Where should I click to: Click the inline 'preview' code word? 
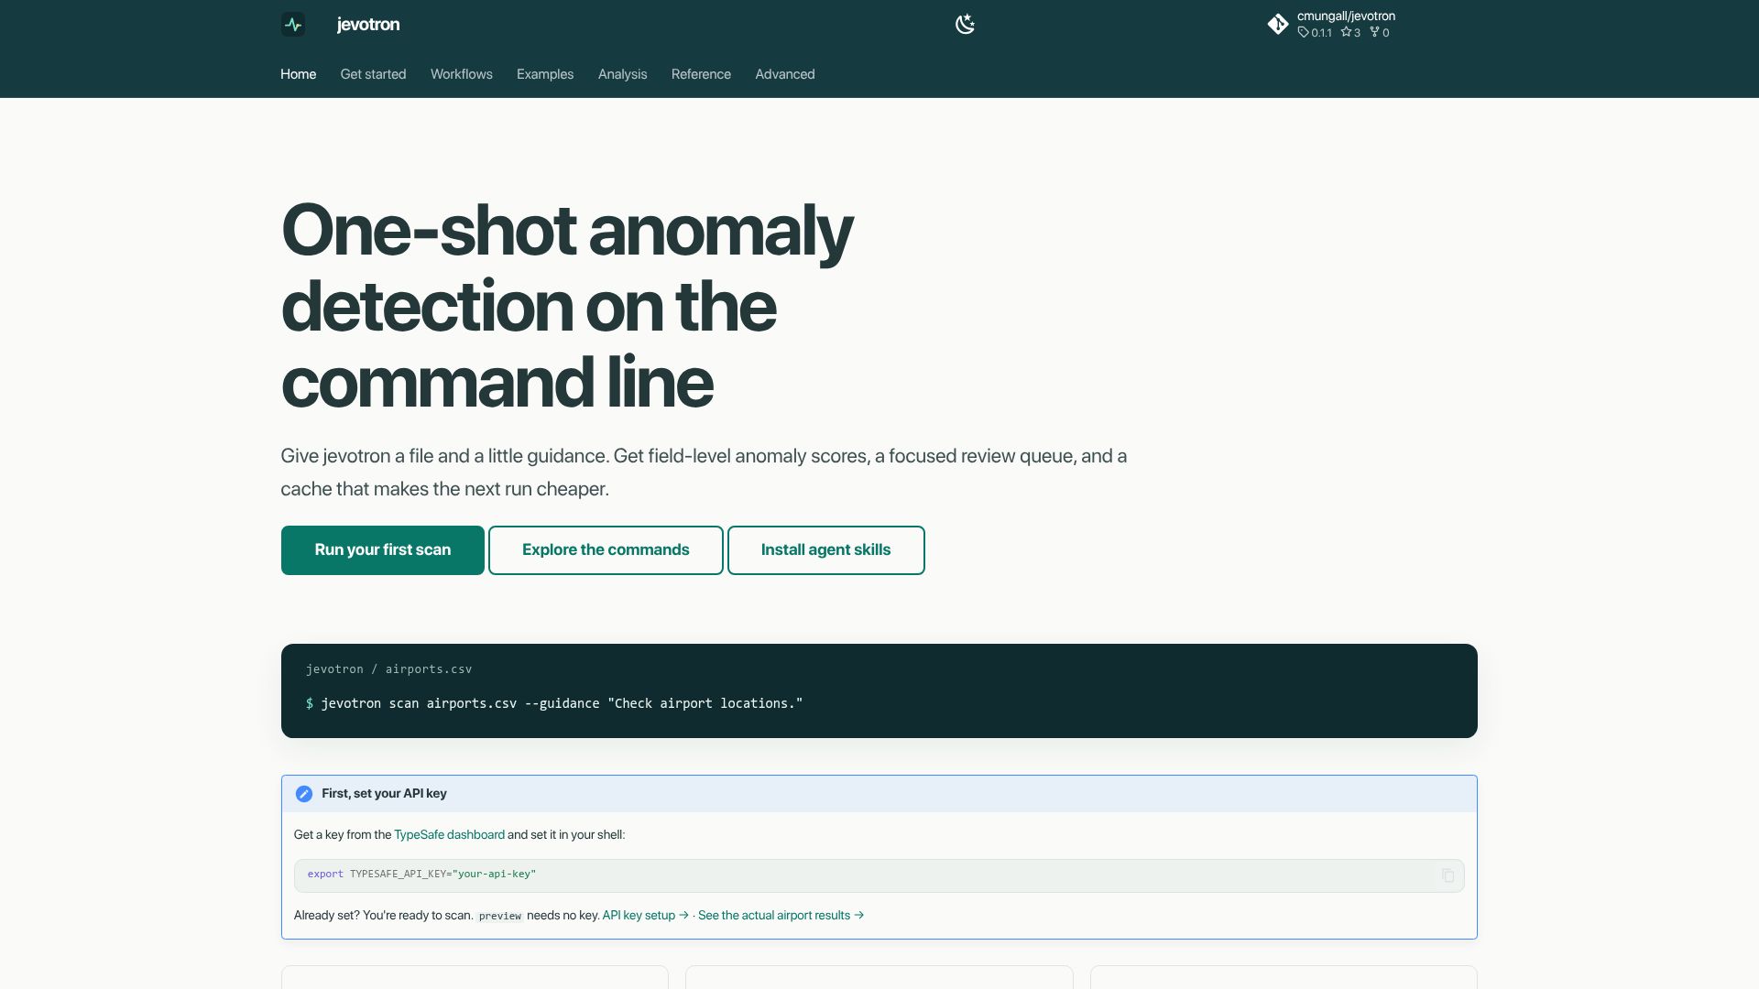pyautogui.click(x=500, y=916)
